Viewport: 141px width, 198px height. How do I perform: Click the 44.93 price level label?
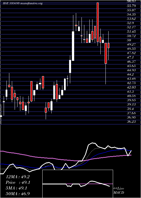(x=131, y=70)
